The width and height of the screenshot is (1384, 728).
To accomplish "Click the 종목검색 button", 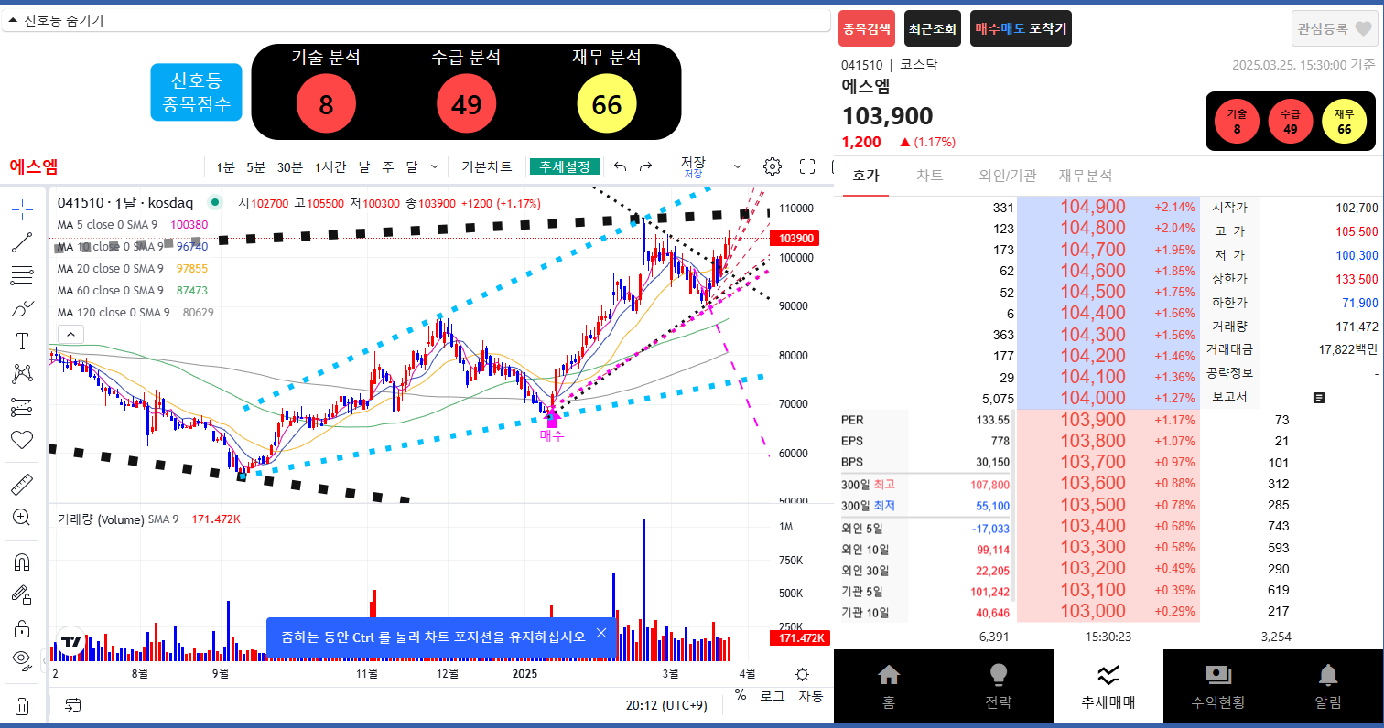I will click(x=869, y=28).
